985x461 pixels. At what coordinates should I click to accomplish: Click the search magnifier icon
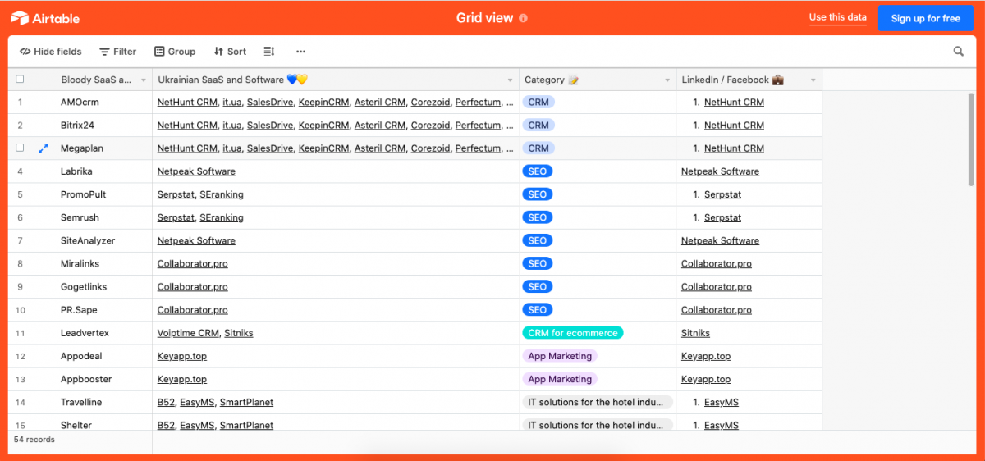point(959,51)
